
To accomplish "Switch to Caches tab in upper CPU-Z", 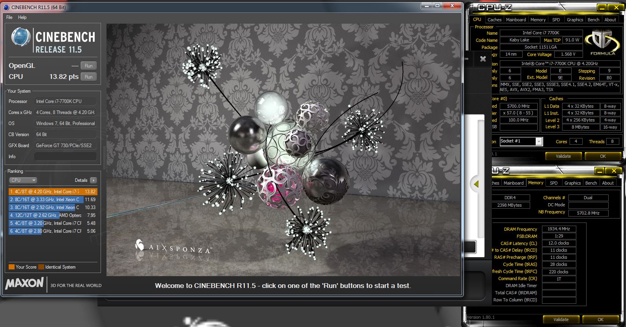I will pyautogui.click(x=494, y=20).
